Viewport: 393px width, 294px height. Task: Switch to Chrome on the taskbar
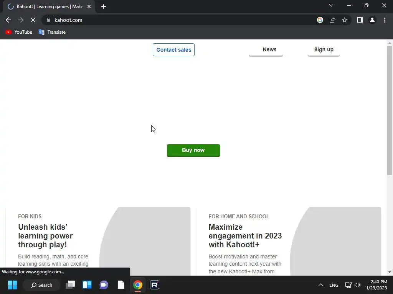click(x=138, y=285)
